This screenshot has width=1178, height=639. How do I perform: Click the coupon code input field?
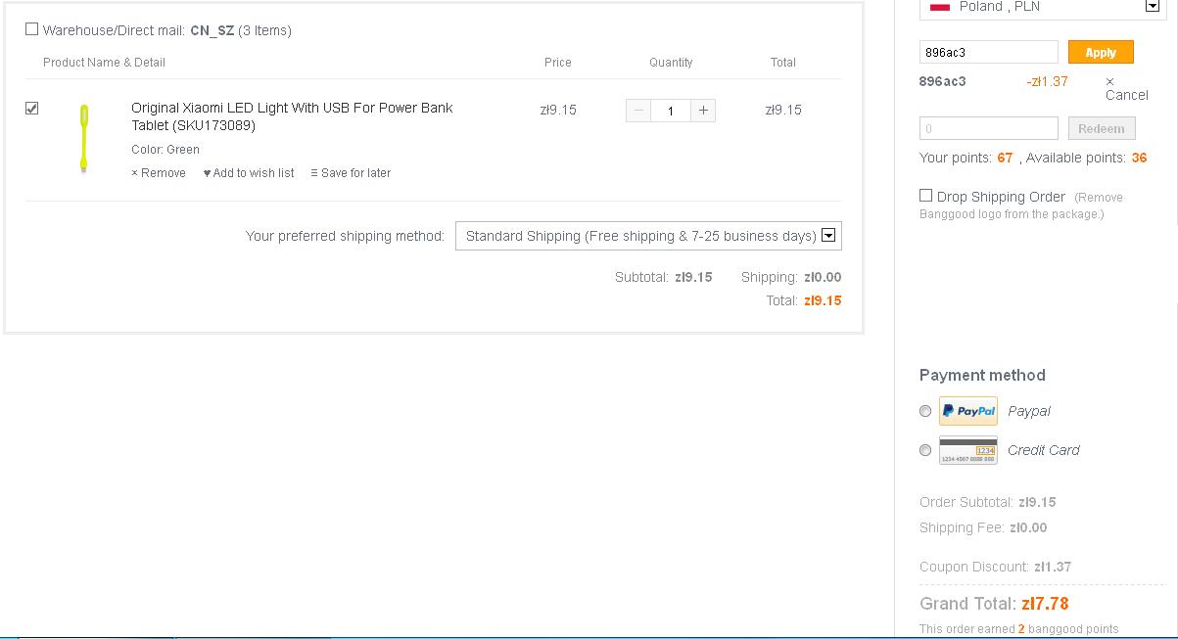989,53
